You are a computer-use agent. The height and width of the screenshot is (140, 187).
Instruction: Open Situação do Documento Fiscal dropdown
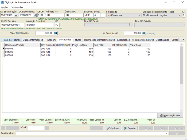click(x=180, y=15)
